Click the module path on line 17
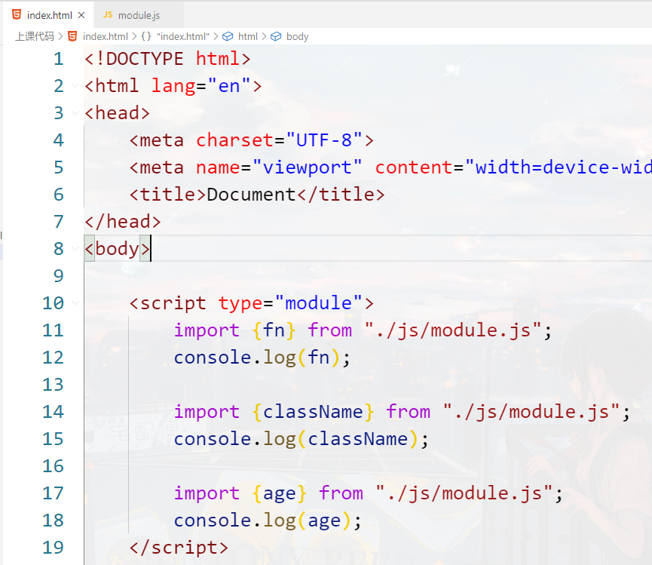This screenshot has height=565, width=652. tap(464, 493)
